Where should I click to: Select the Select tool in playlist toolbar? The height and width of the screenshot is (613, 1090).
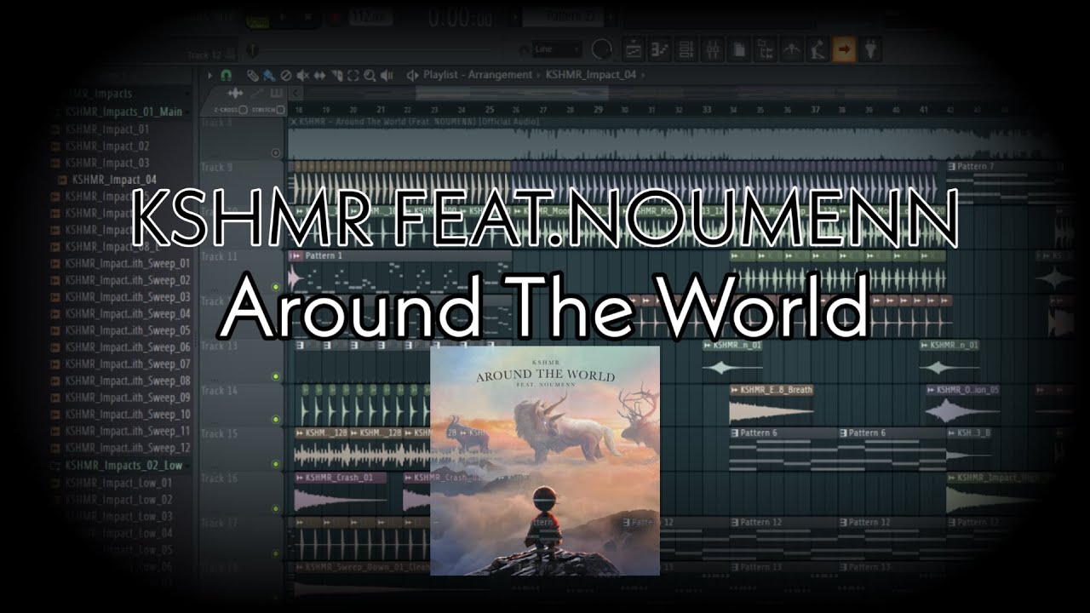click(x=353, y=75)
